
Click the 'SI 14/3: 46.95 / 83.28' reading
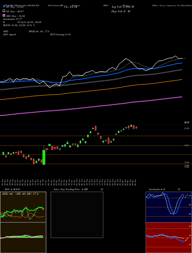(x=30, y=22)
